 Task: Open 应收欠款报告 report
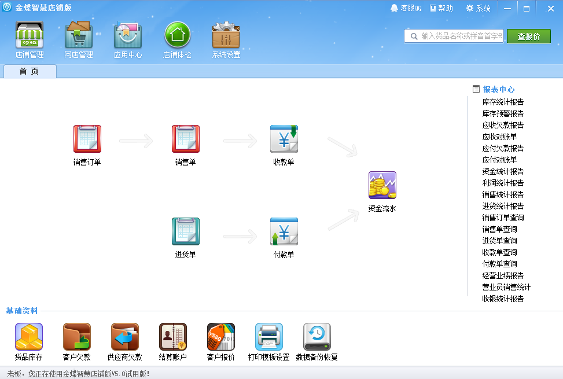(x=503, y=125)
